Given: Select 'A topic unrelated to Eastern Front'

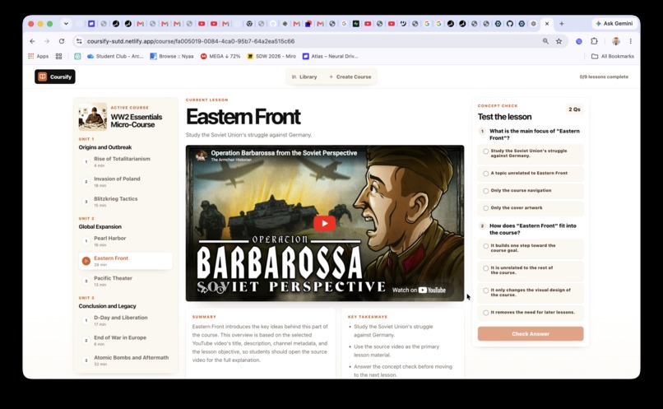Looking at the screenshot, I should tap(531, 174).
